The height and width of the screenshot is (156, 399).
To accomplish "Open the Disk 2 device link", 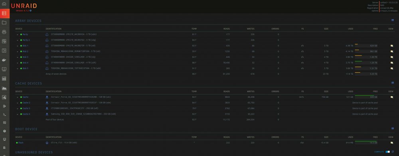I will [x=26, y=51].
